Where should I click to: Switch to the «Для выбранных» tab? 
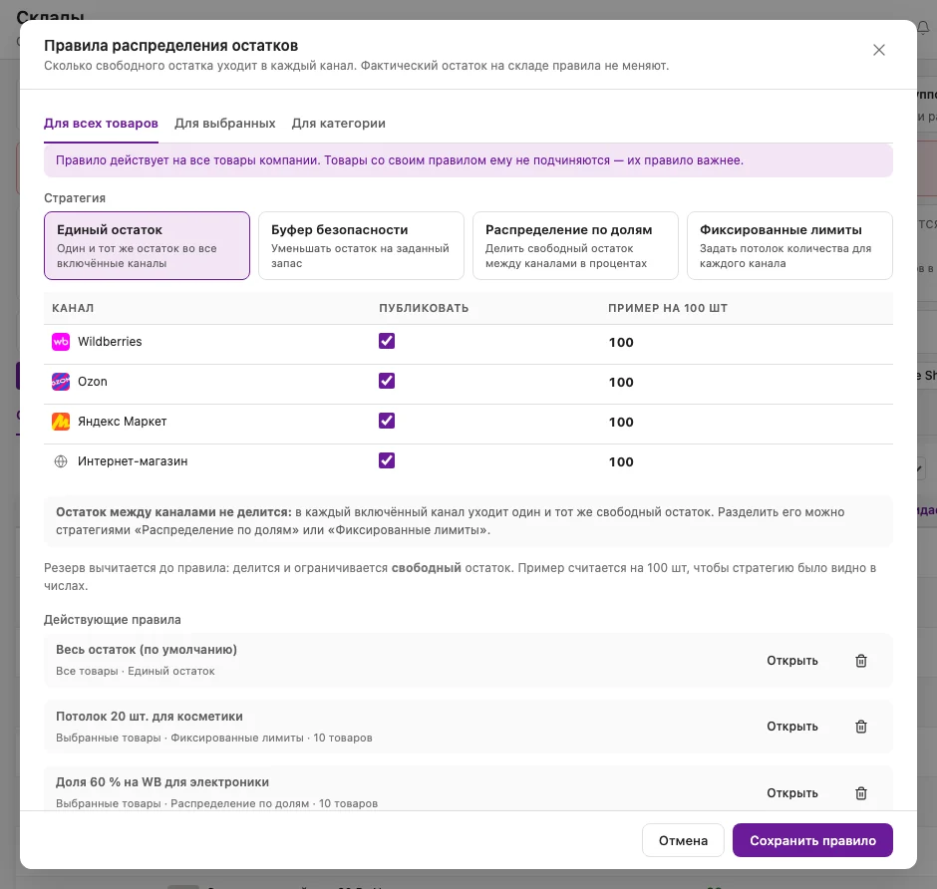point(224,124)
